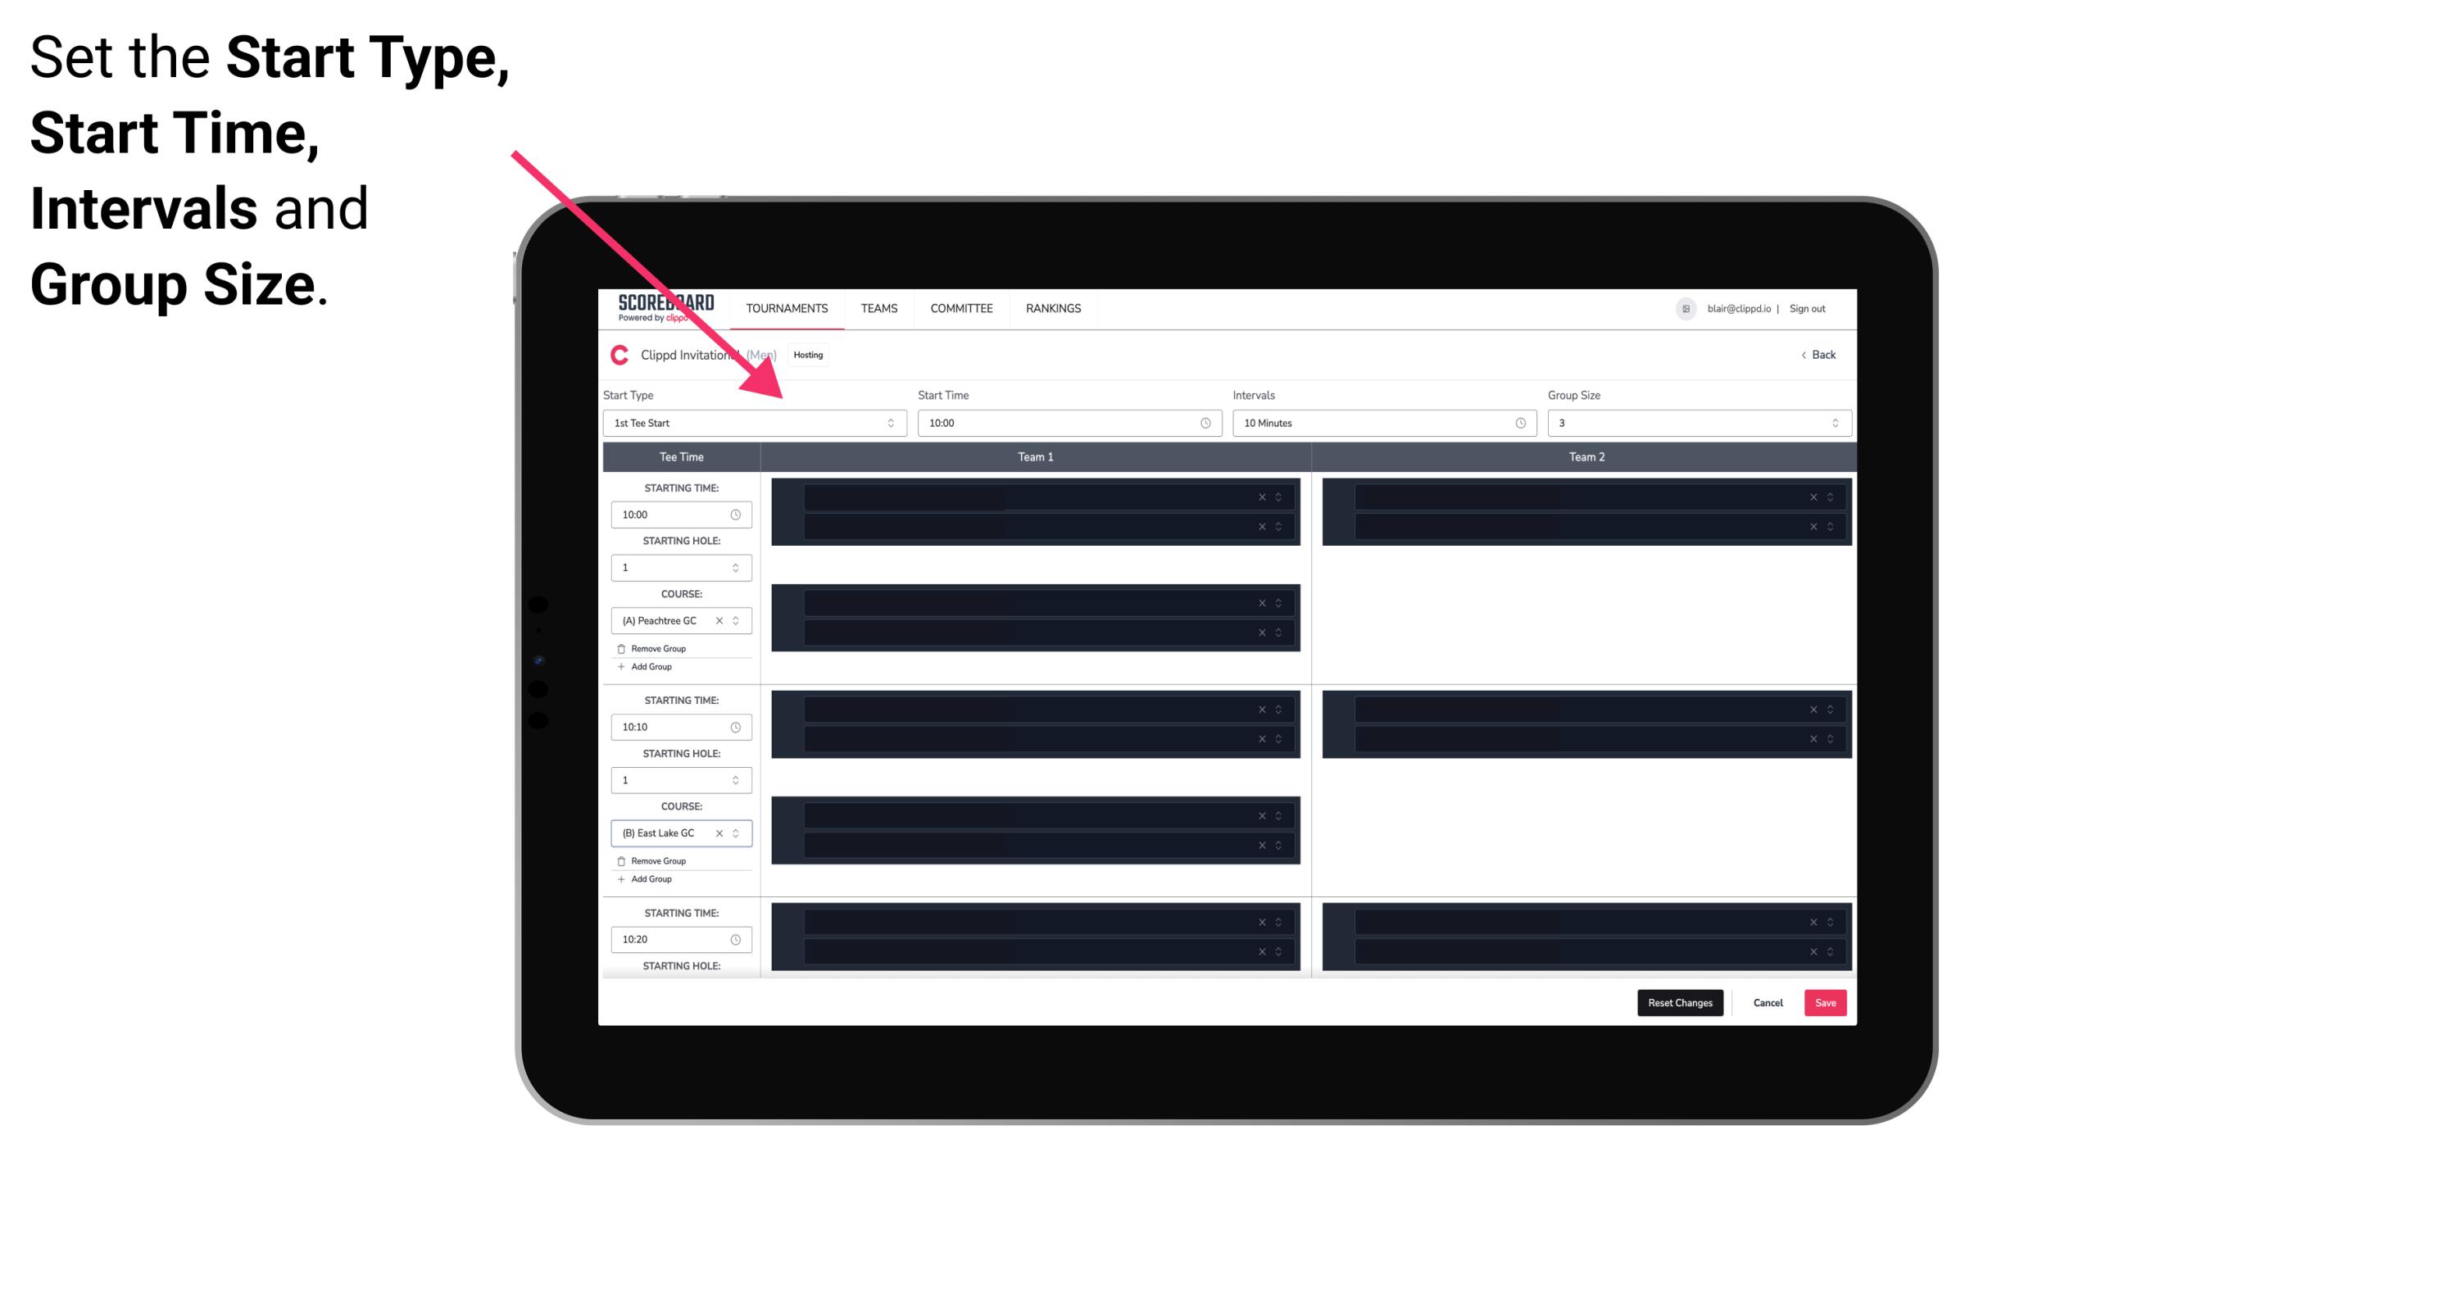Expand the Group Size dropdown showing 3
Screen dimensions: 2446x1316
[x=1831, y=423]
